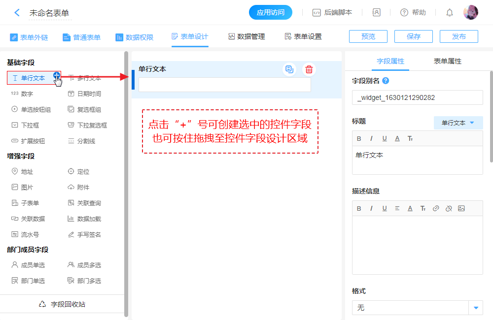Open font color picker in 标题 toolbar
The height and width of the screenshot is (320, 493).
(397, 138)
